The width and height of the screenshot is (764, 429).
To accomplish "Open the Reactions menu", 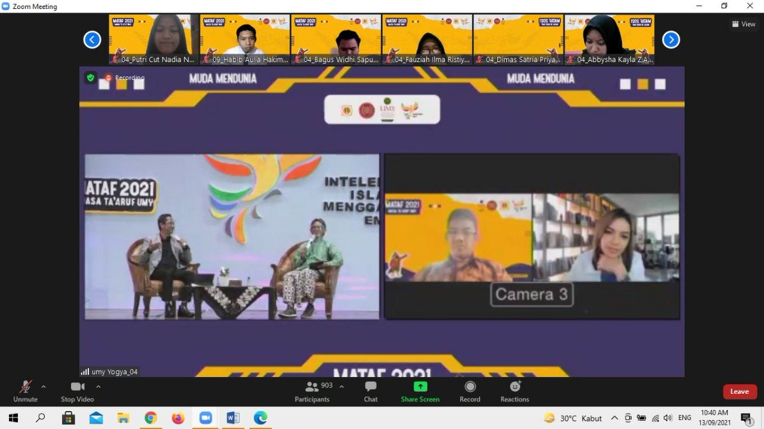I will point(514,391).
